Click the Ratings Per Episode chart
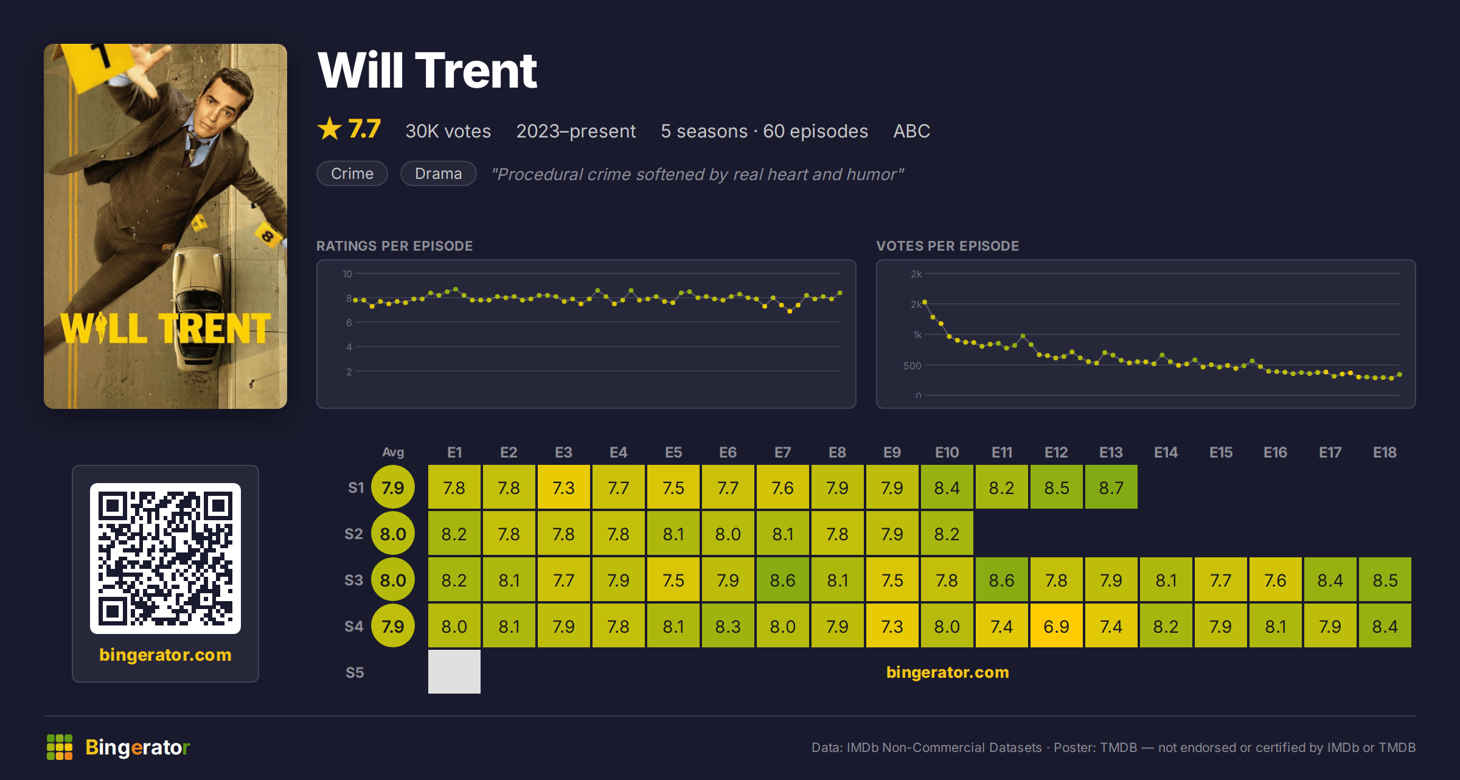The width and height of the screenshot is (1460, 780). (x=586, y=334)
